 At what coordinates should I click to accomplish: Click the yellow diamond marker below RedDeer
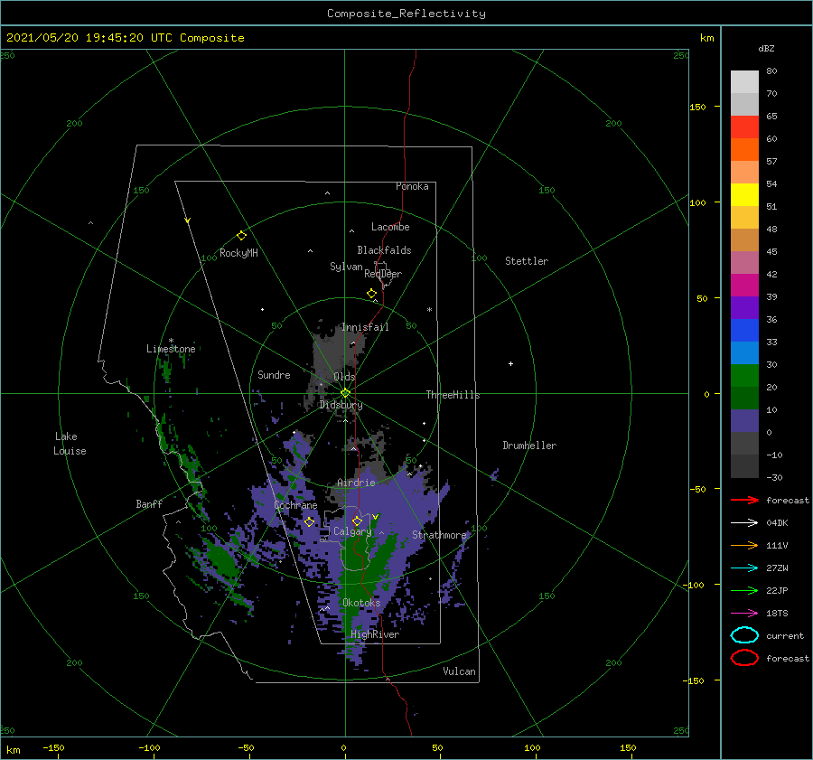(371, 294)
